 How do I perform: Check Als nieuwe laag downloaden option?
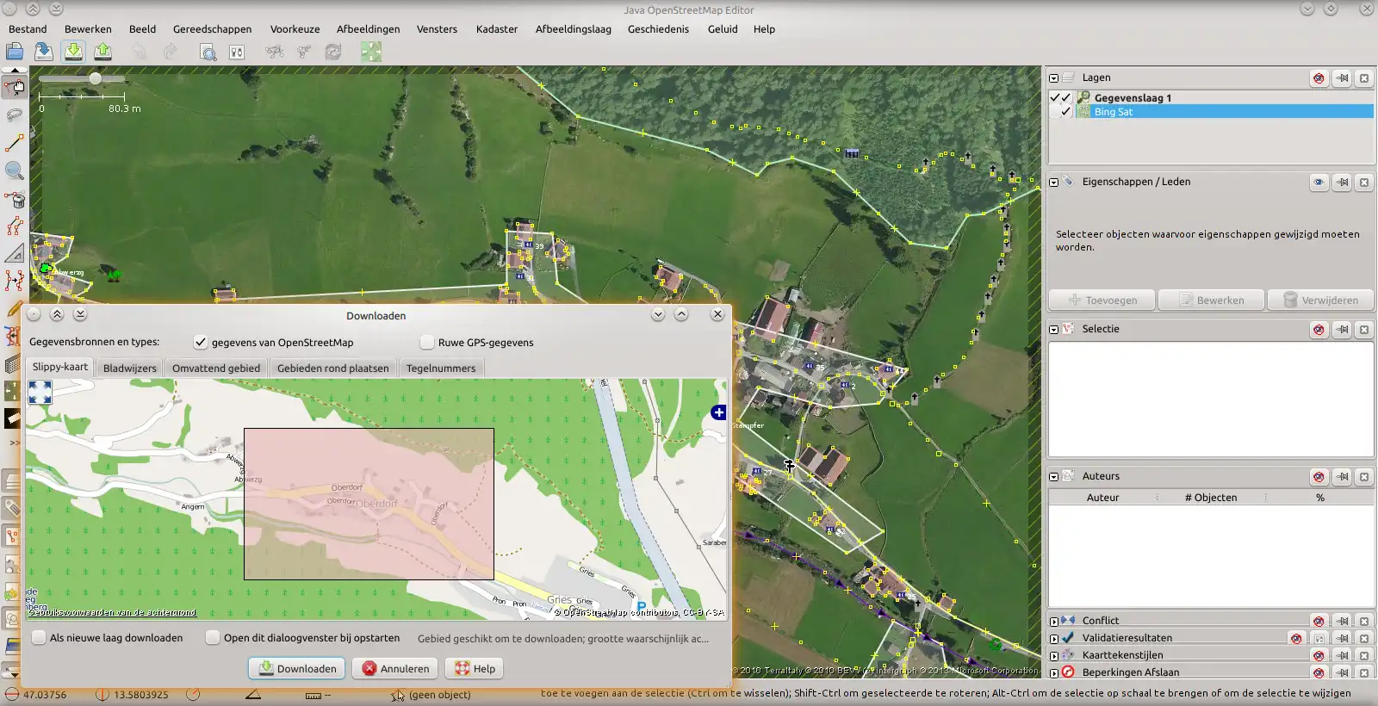[x=39, y=638]
